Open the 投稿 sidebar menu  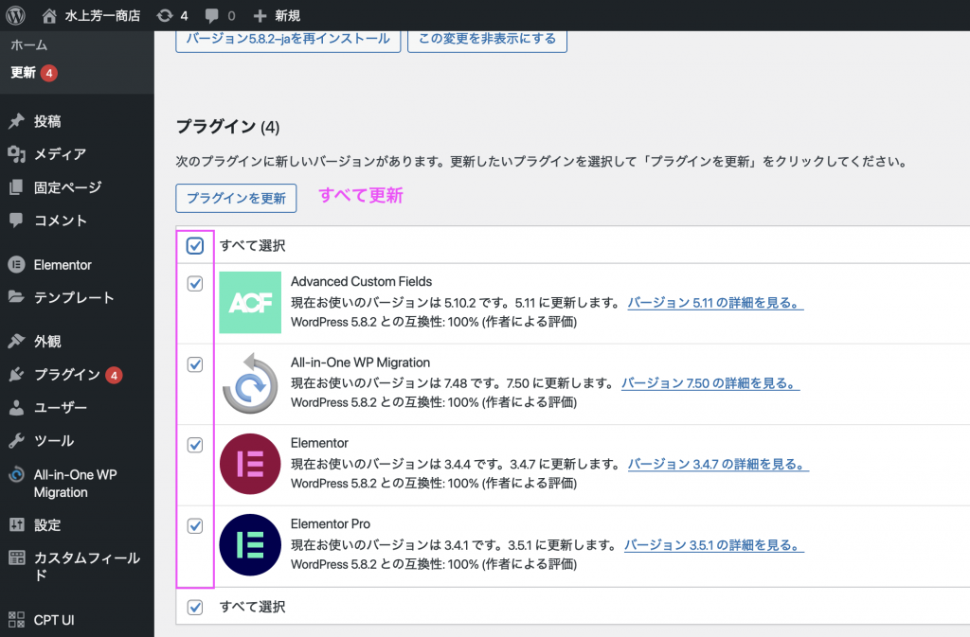click(x=47, y=121)
